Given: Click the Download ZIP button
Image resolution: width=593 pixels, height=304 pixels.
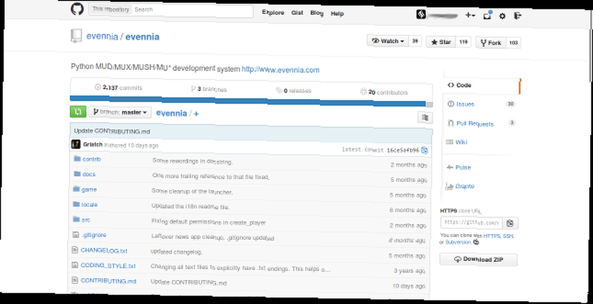Looking at the screenshot, I should click(x=479, y=260).
